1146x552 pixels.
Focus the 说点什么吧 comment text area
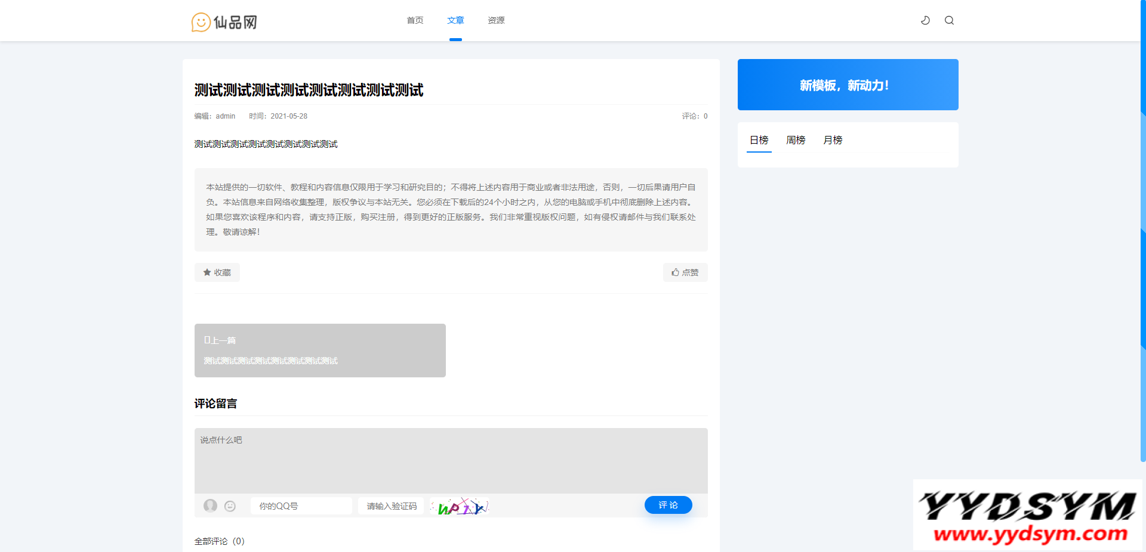coord(451,460)
